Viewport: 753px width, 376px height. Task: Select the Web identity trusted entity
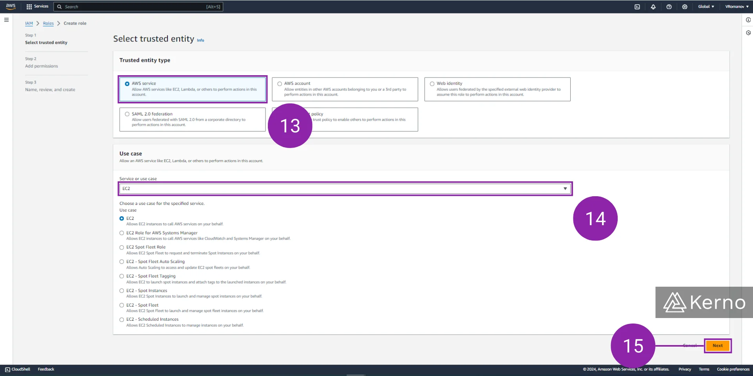click(x=497, y=89)
